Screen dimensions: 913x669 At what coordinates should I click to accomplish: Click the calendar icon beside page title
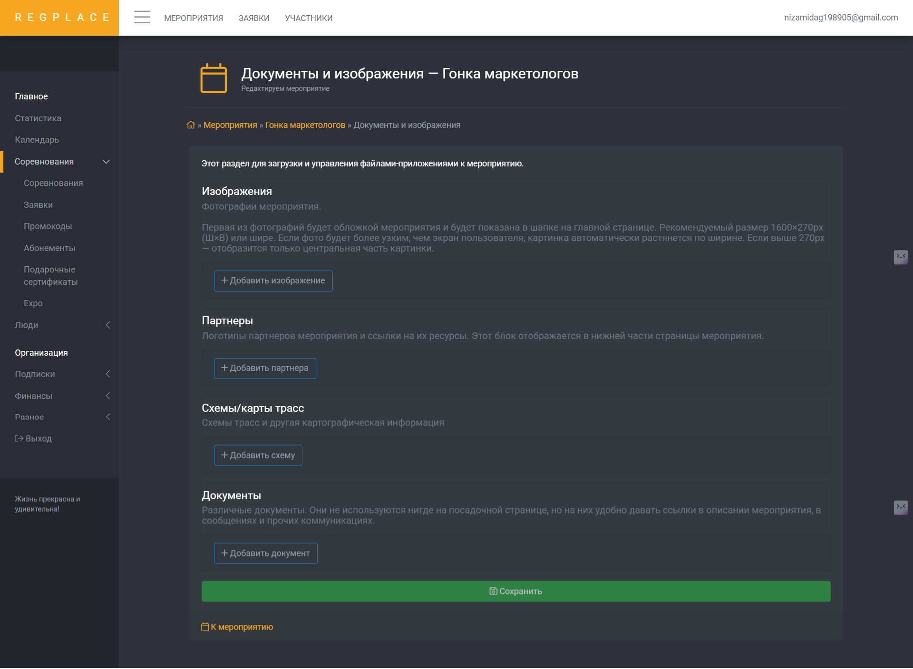pyautogui.click(x=214, y=78)
